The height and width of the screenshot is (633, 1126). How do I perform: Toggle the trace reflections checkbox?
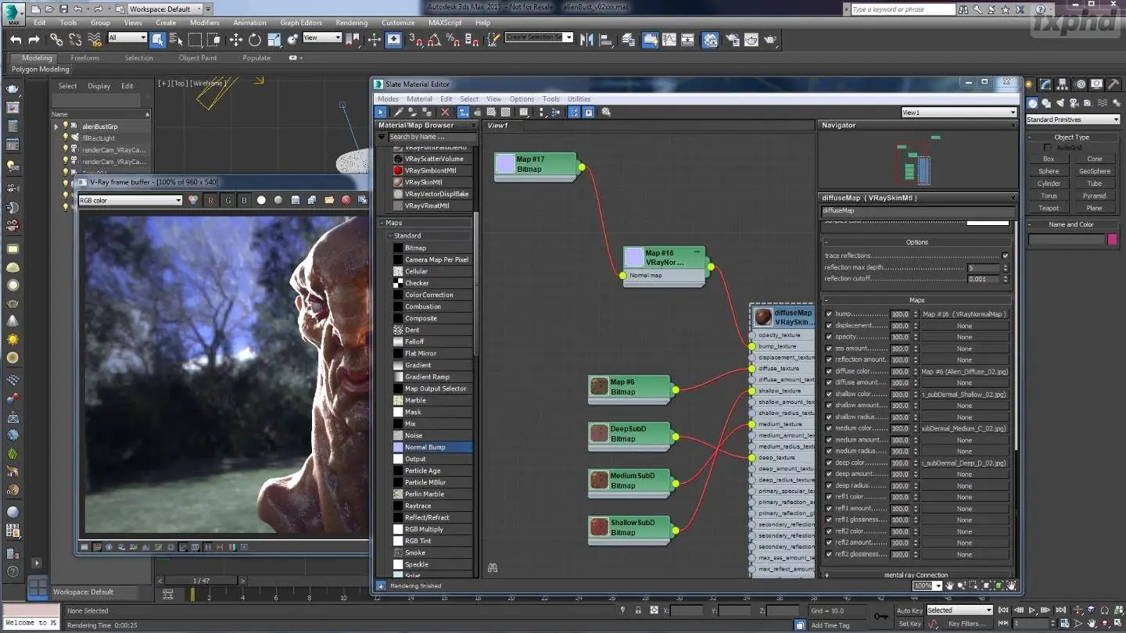point(1006,256)
